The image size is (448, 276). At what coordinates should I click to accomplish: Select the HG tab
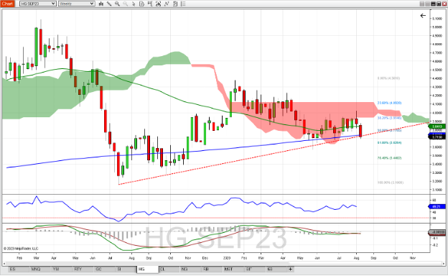point(148,269)
